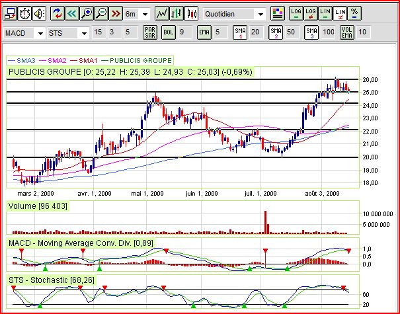The width and height of the screenshot is (400, 314).
Task: Select the LIN = scale button
Action: [x=325, y=13]
